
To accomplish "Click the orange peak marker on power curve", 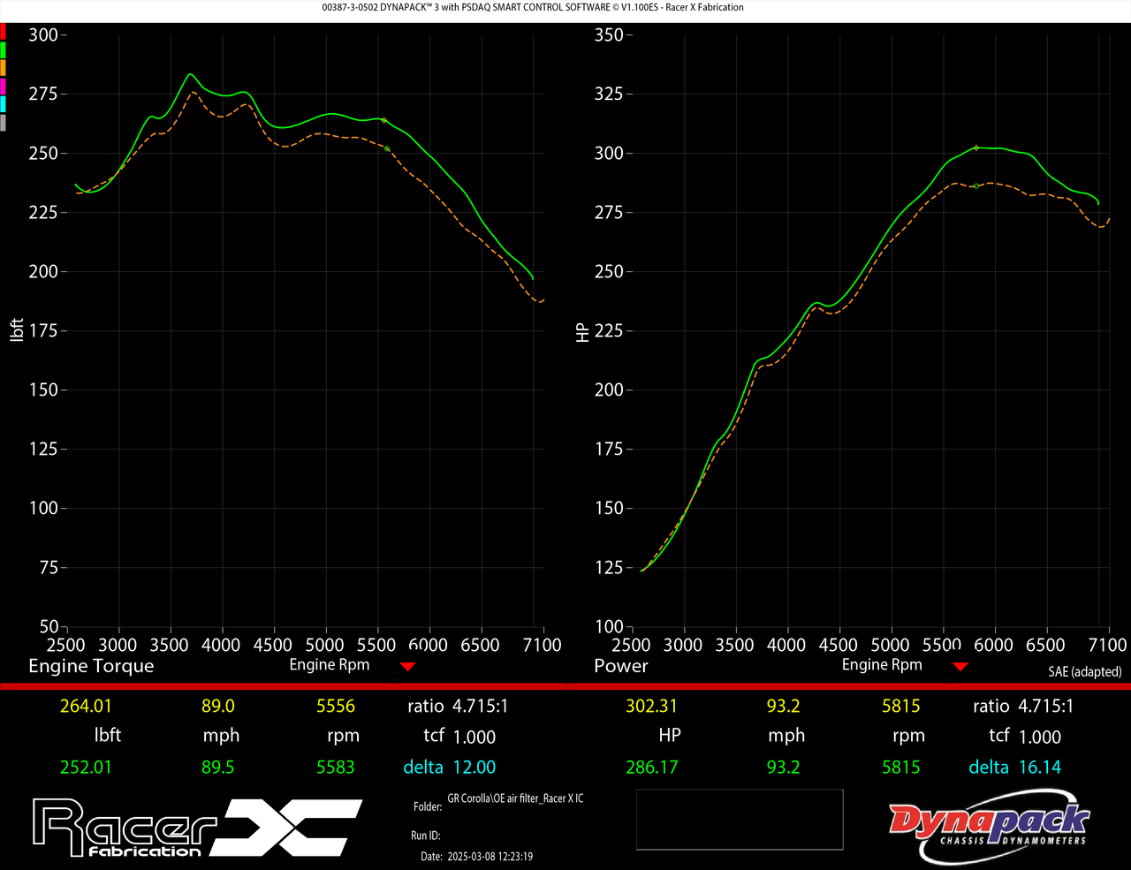I will [x=975, y=186].
